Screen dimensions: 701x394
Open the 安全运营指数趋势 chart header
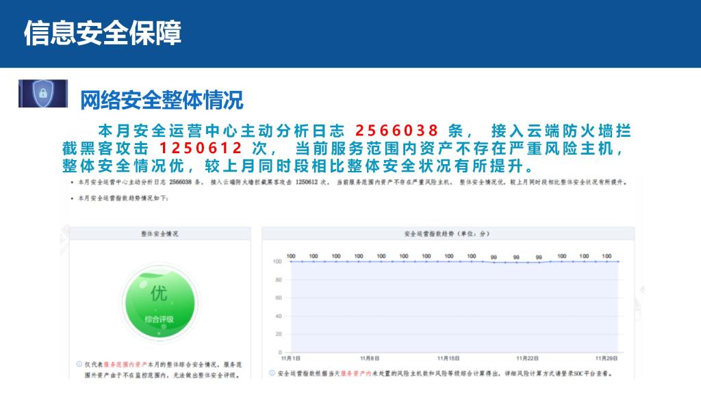point(448,234)
